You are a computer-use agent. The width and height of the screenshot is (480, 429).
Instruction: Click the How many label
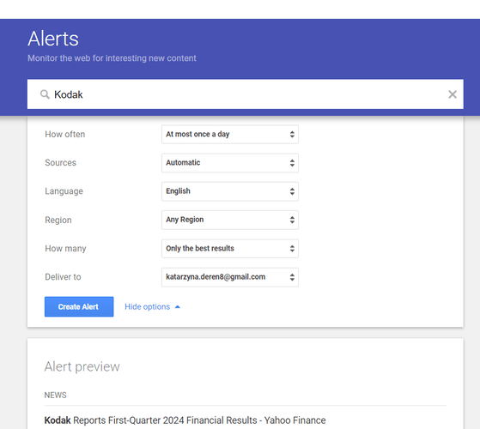(x=65, y=249)
